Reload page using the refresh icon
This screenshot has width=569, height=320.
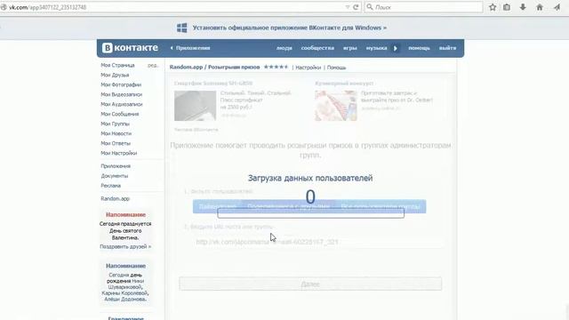point(356,7)
